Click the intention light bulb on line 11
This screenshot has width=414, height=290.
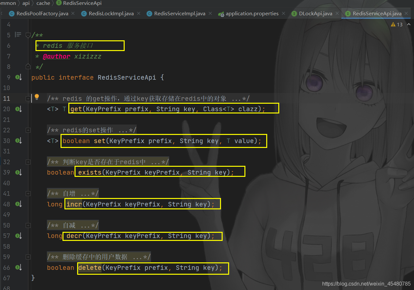pos(37,97)
